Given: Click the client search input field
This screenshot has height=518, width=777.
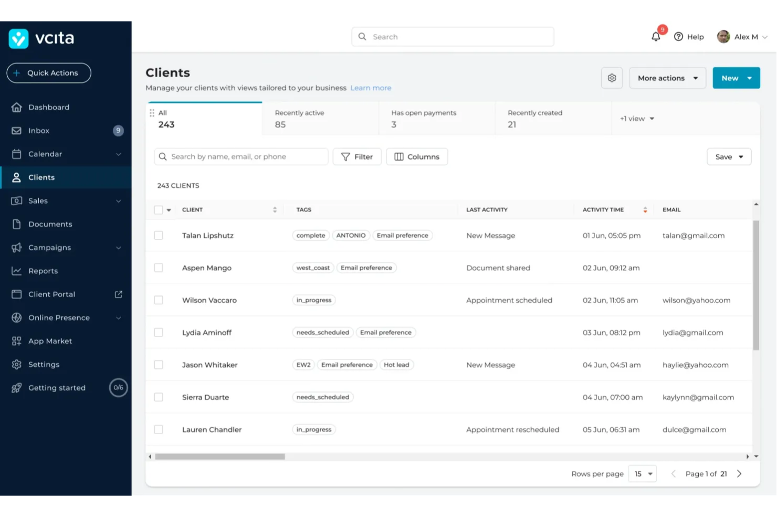Looking at the screenshot, I should [x=240, y=156].
